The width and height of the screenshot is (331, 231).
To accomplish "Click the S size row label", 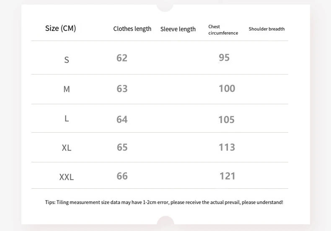I will coord(67,60).
